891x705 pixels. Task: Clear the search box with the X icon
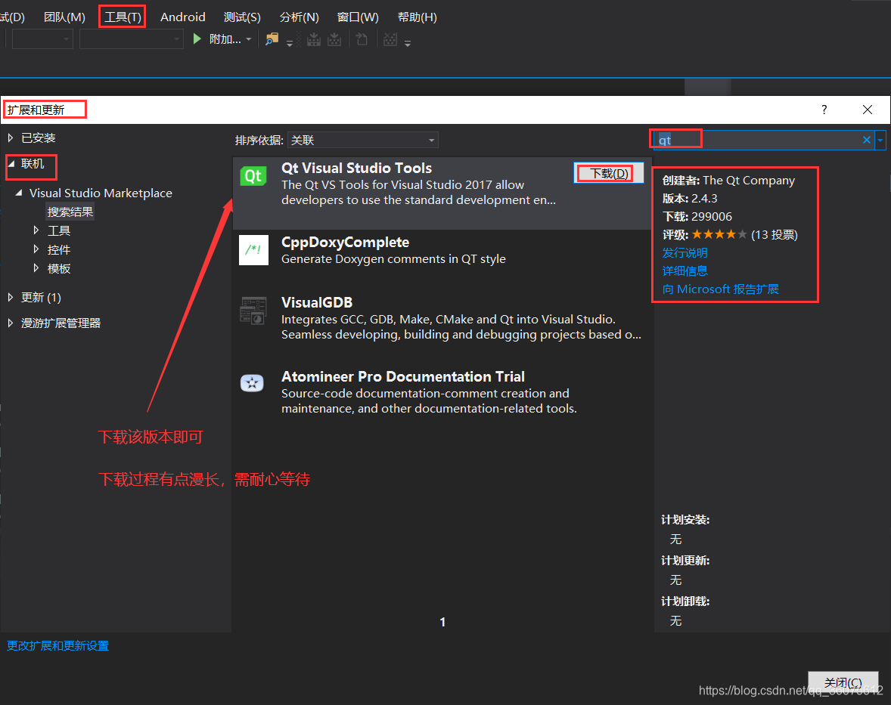click(x=867, y=140)
